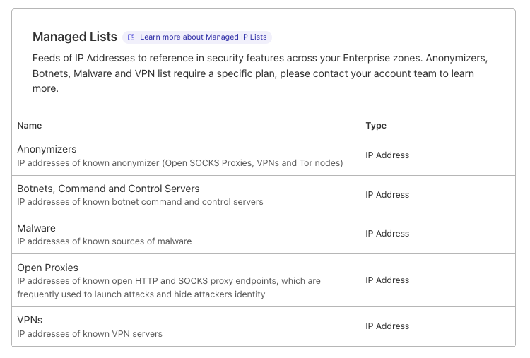Select the Malware list name
Viewport: 530px width, 358px height.
tap(36, 228)
